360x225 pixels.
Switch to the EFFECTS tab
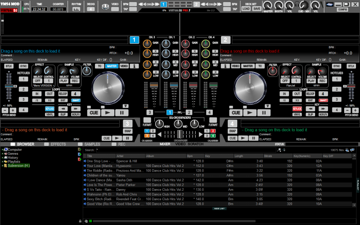(58, 144)
